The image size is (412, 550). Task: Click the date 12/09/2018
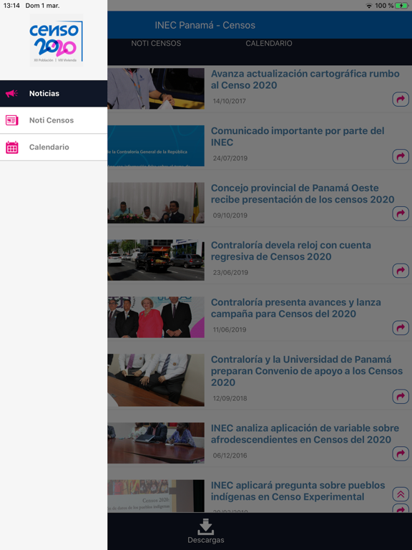coord(230,398)
